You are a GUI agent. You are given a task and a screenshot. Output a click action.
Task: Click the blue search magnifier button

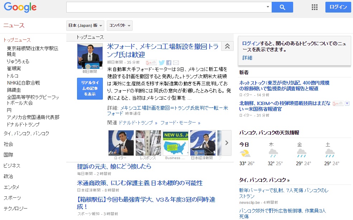[x=282, y=7]
